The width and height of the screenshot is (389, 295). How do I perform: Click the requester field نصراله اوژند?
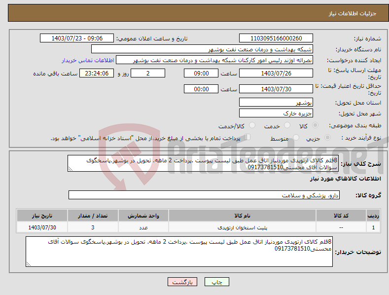tap(214, 60)
